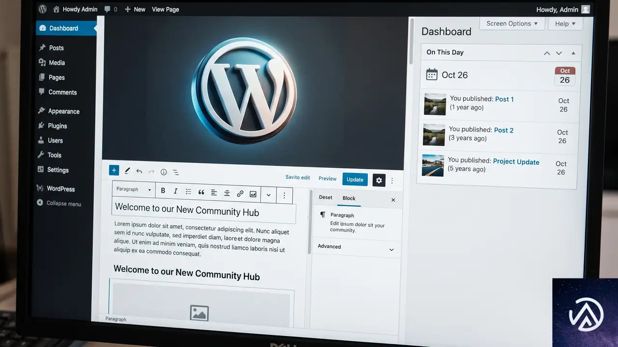Close the block settings sidebar
618x347 pixels.
coord(393,200)
